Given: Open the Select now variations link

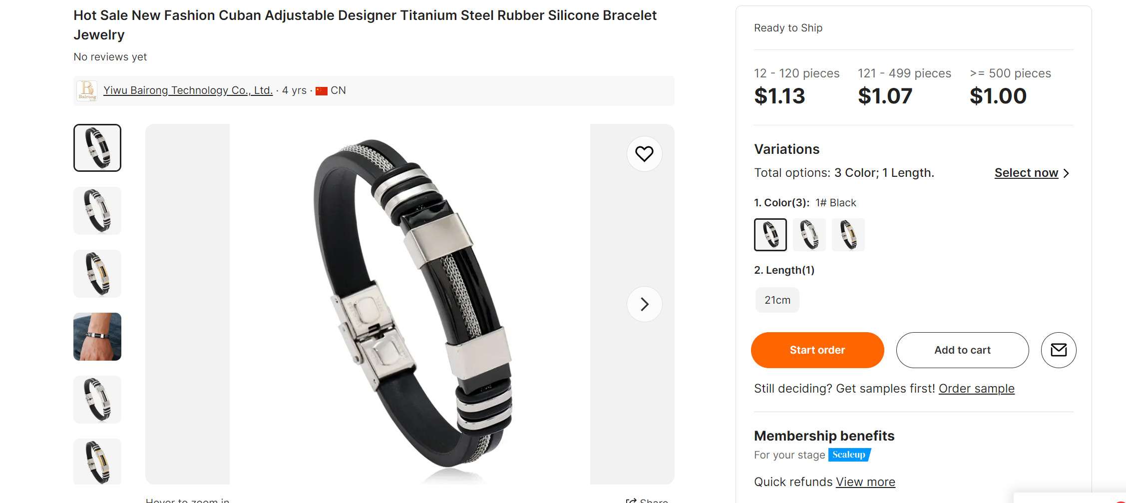Looking at the screenshot, I should [1026, 173].
